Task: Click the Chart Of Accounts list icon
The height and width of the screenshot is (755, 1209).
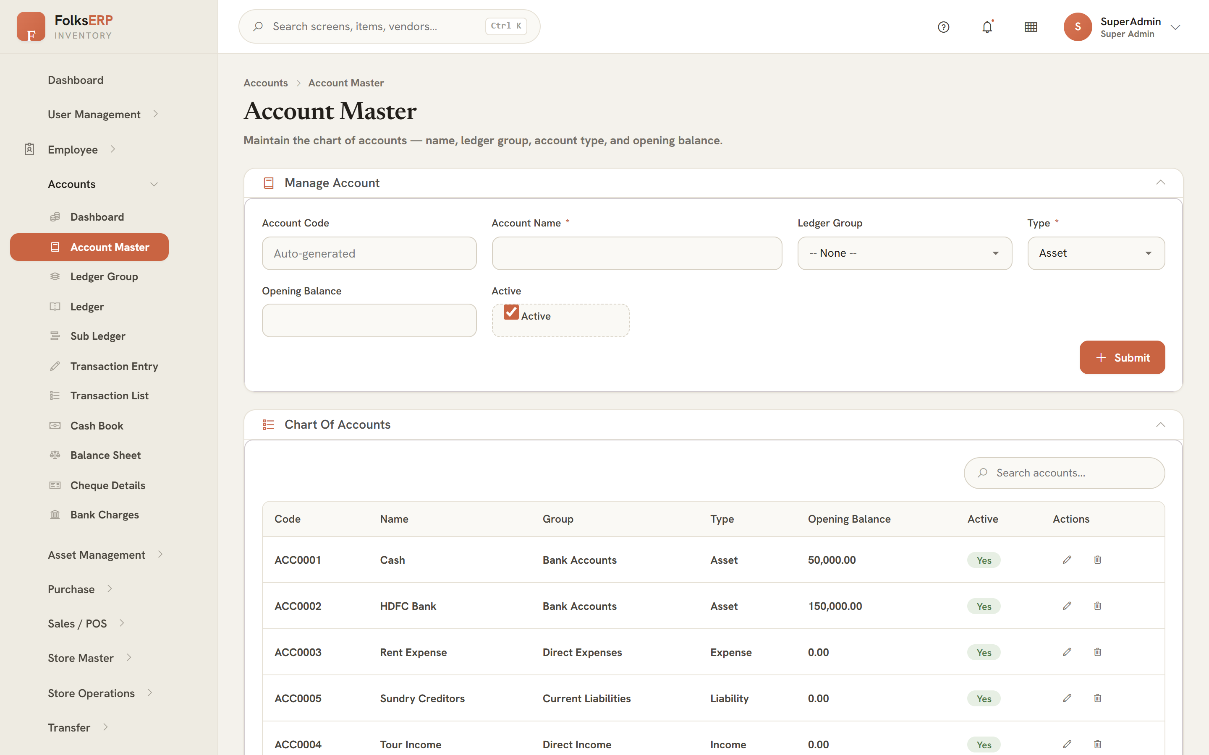Action: tap(268, 425)
